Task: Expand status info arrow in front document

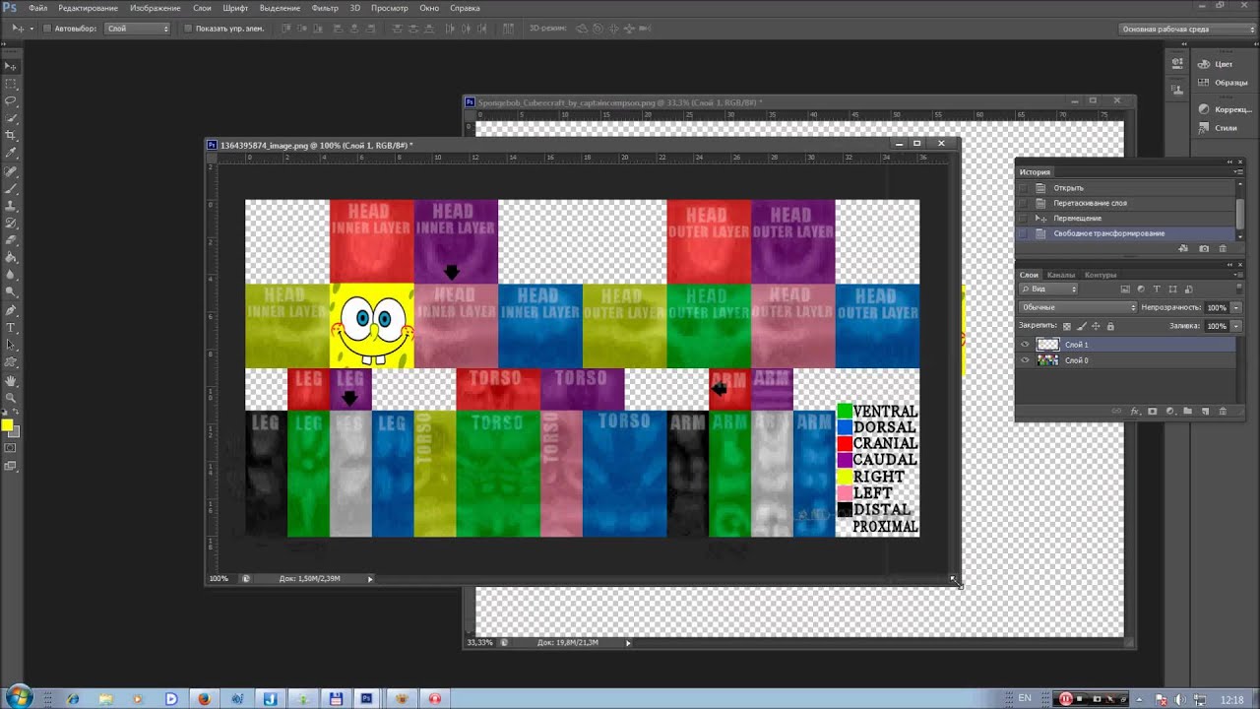Action: pyautogui.click(x=370, y=579)
